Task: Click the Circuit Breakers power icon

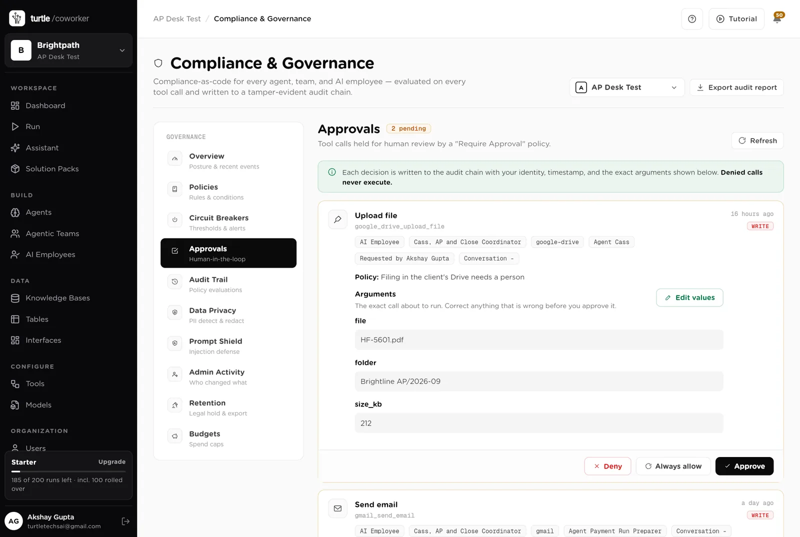Action: coord(174,220)
